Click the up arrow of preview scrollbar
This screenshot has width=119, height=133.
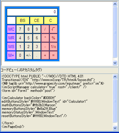click(115, 4)
